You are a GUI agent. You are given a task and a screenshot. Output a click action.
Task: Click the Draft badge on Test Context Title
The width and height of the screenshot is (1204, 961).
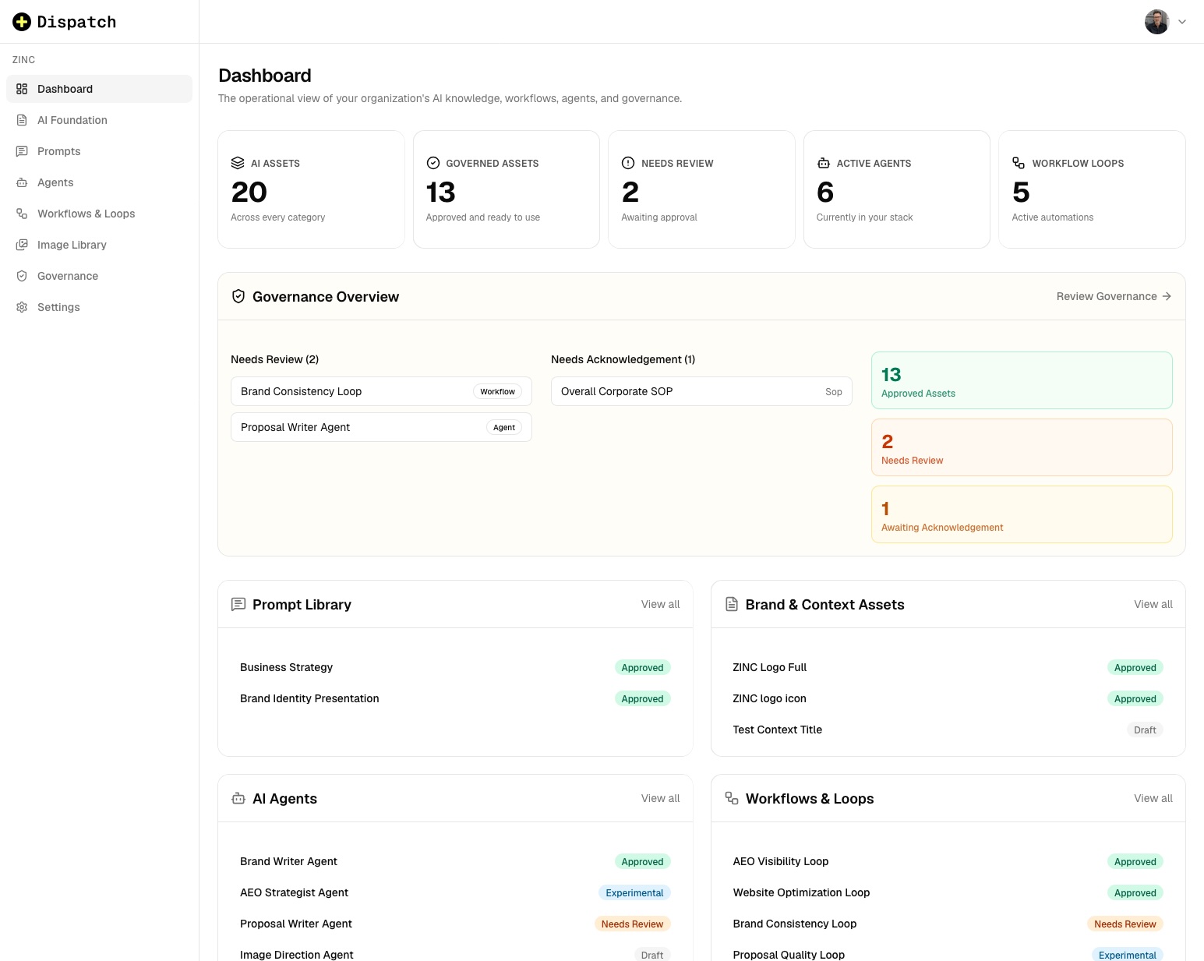click(x=1145, y=730)
